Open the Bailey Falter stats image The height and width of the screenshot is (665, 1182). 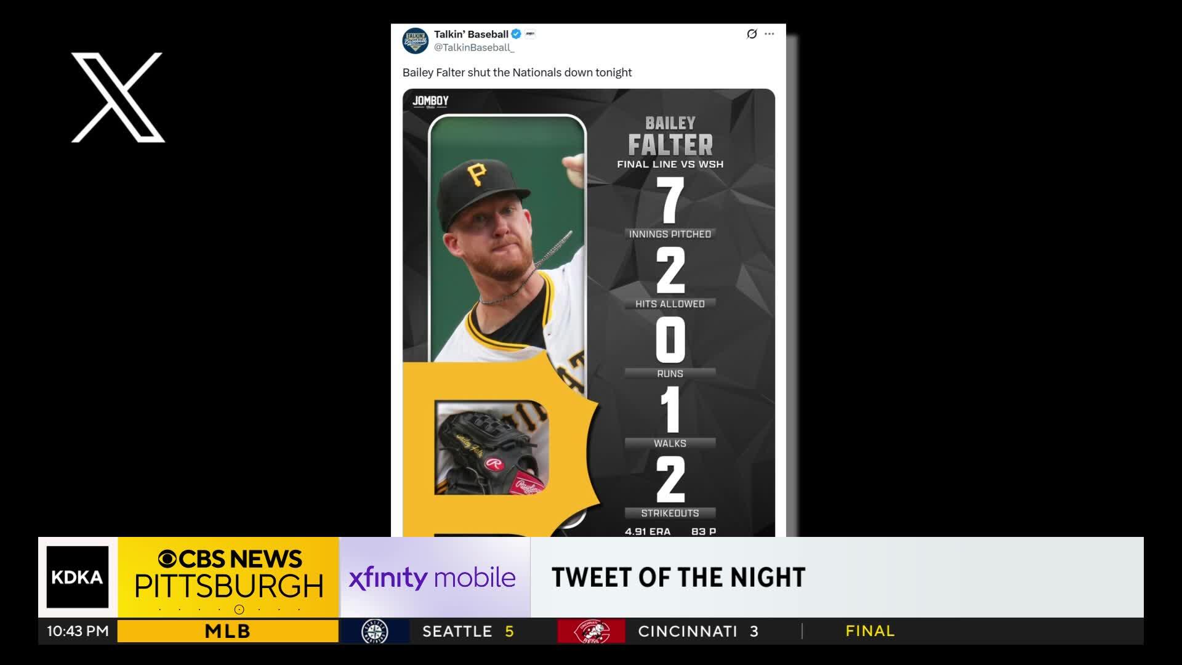pyautogui.click(x=589, y=313)
